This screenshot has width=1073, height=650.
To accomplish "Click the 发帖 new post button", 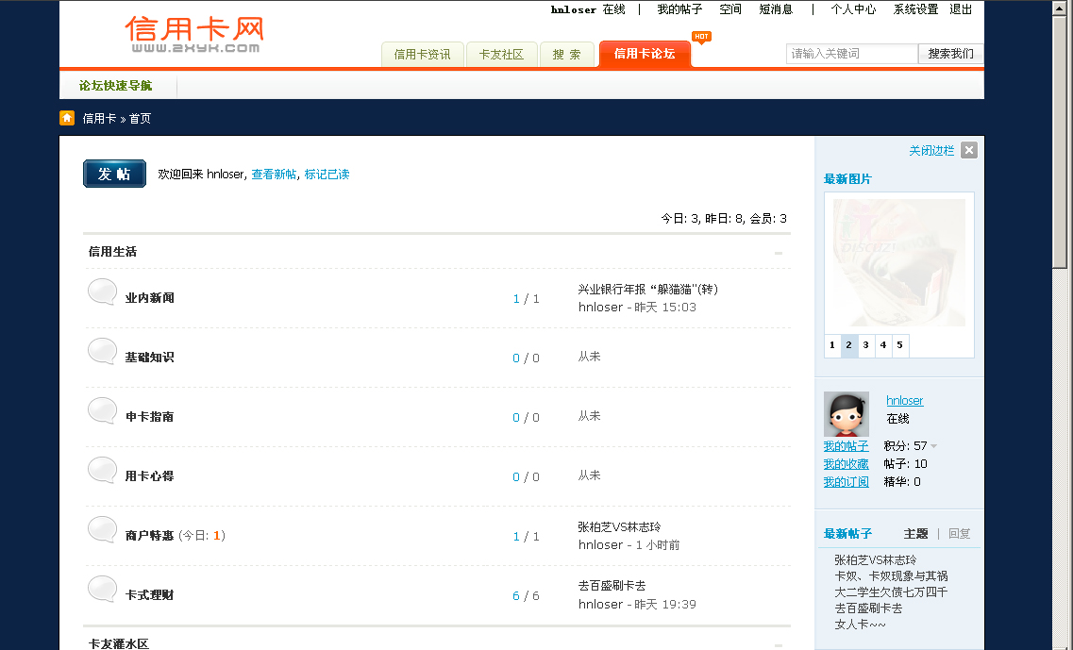I will 114,174.
